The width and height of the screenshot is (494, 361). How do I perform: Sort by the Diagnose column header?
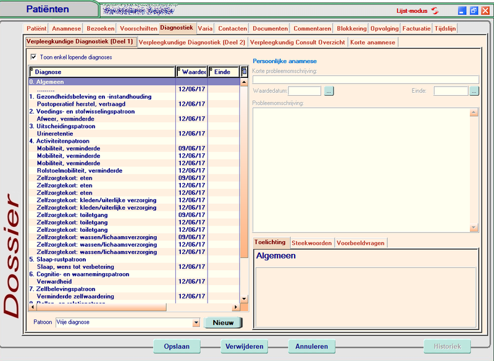[x=102, y=72]
